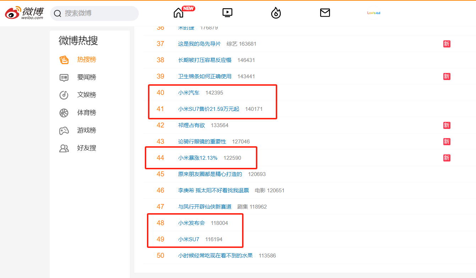Open the messages envelope icon
The image size is (476, 278).
click(x=325, y=13)
